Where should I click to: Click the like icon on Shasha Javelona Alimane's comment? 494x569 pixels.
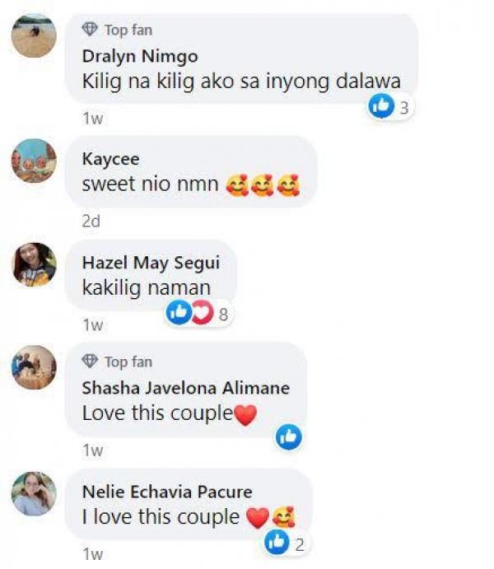click(x=289, y=437)
